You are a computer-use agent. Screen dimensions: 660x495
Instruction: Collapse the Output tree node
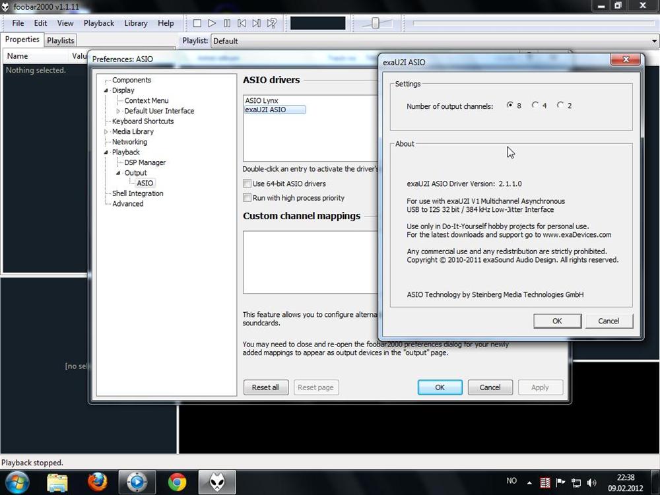pyautogui.click(x=118, y=173)
